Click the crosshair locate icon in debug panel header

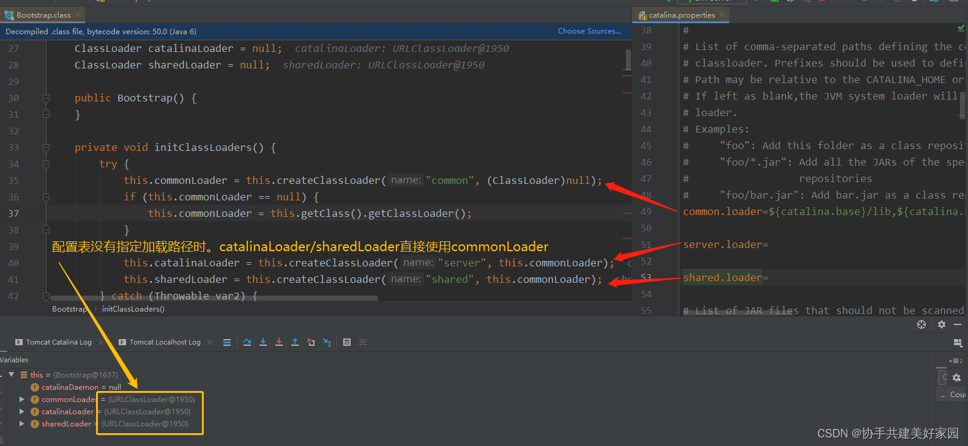(921, 324)
